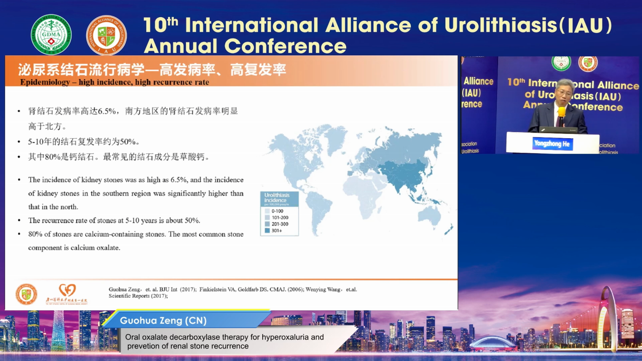The image size is (642, 361).
Task: Click the Yongzhong He name plate
Action: click(552, 144)
